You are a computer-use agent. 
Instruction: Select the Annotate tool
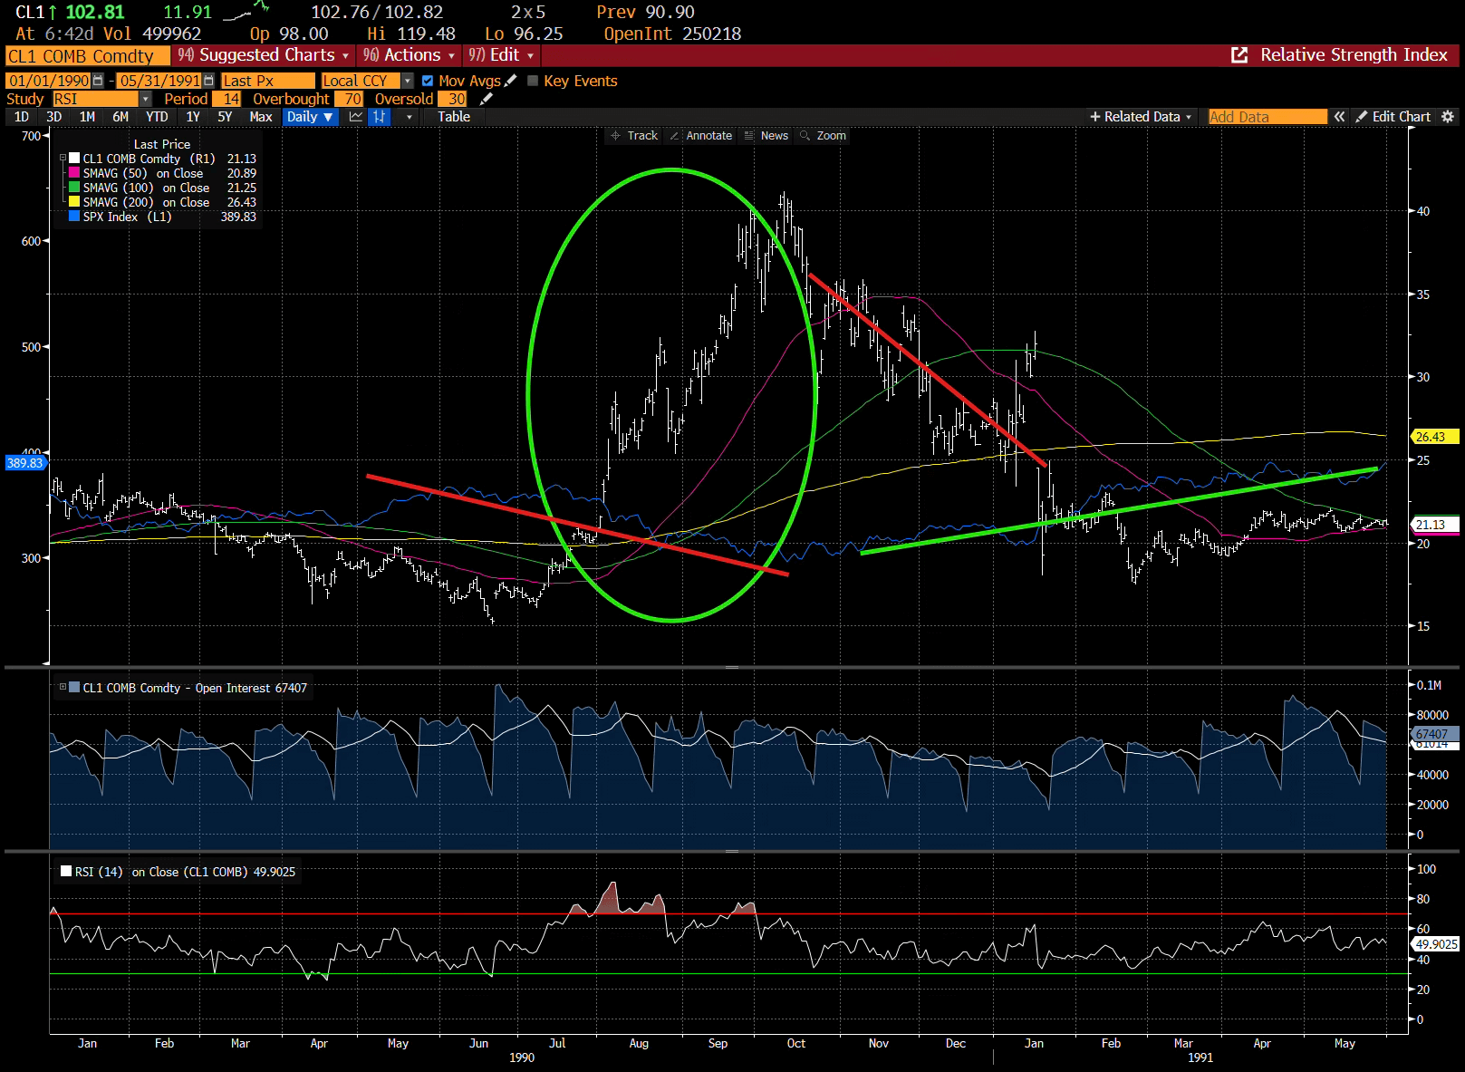[x=700, y=136]
